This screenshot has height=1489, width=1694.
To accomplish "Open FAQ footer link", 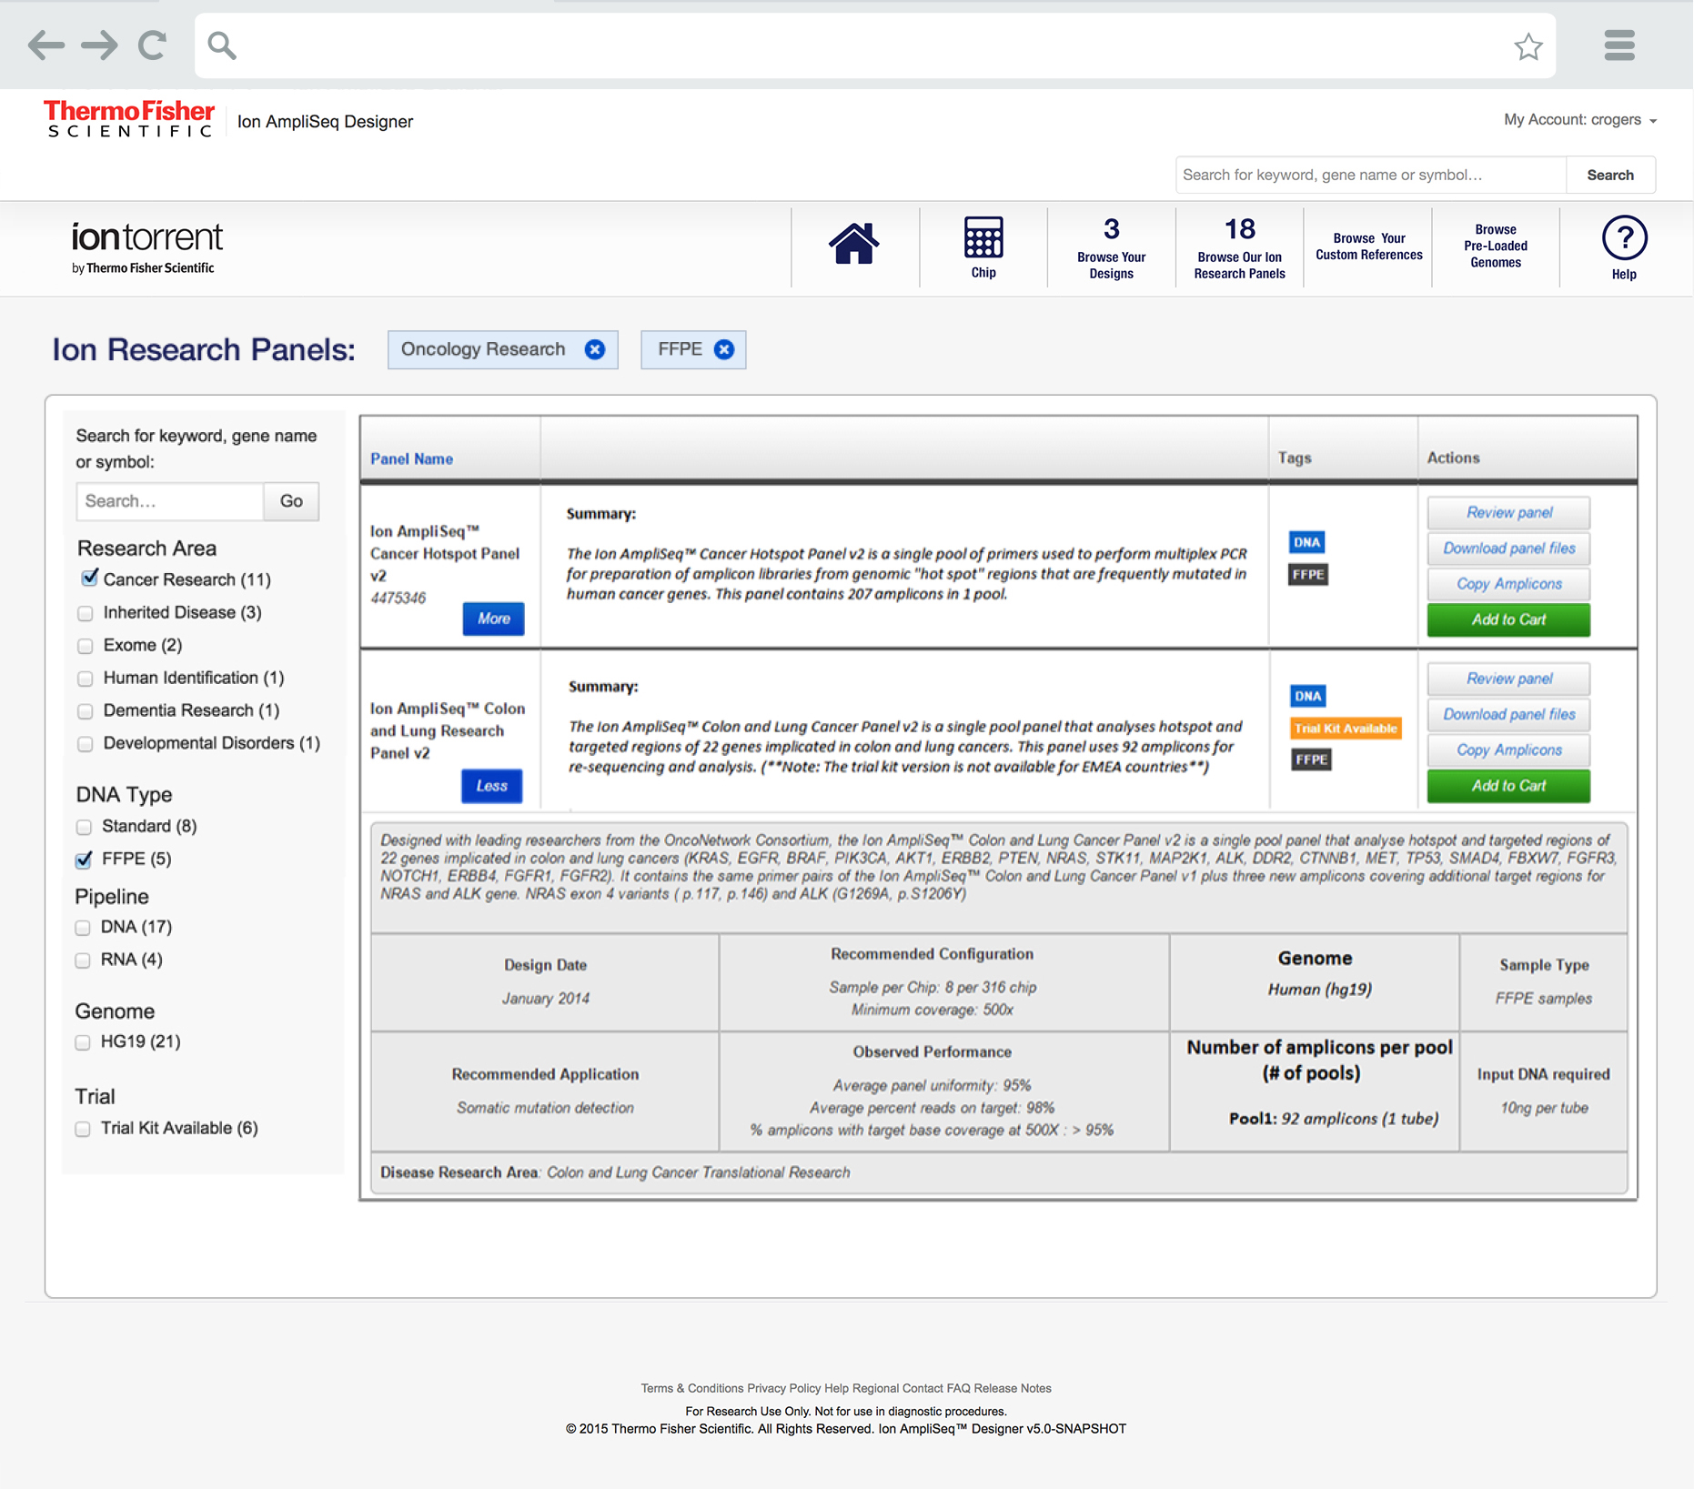I will 958,1388.
